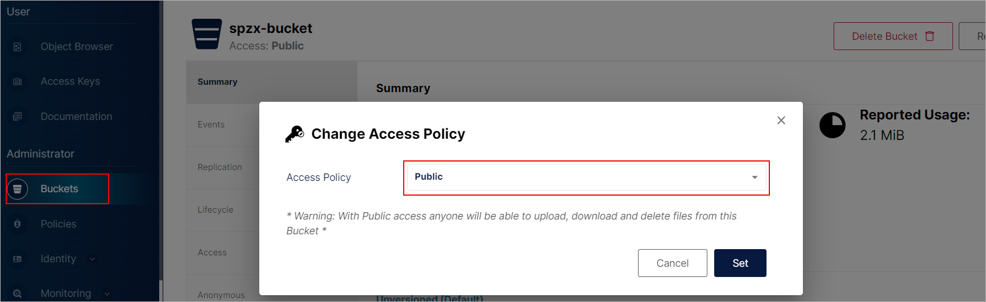
Task: Expand the Identity submenu chevron
Action: (x=92, y=259)
